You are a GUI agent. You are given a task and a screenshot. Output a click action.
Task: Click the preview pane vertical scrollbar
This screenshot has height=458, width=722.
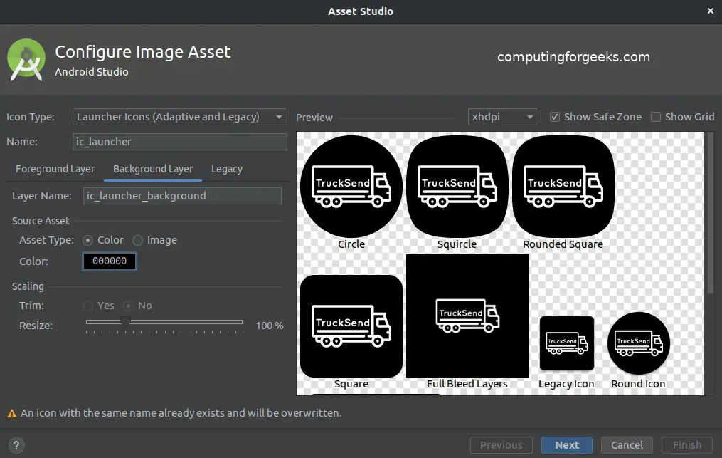click(x=710, y=214)
